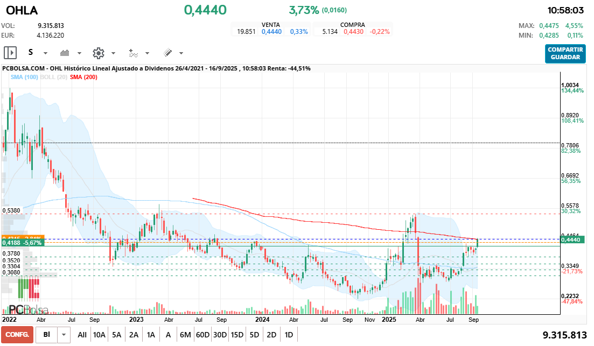Choose the 5D time range

pyautogui.click(x=254, y=335)
